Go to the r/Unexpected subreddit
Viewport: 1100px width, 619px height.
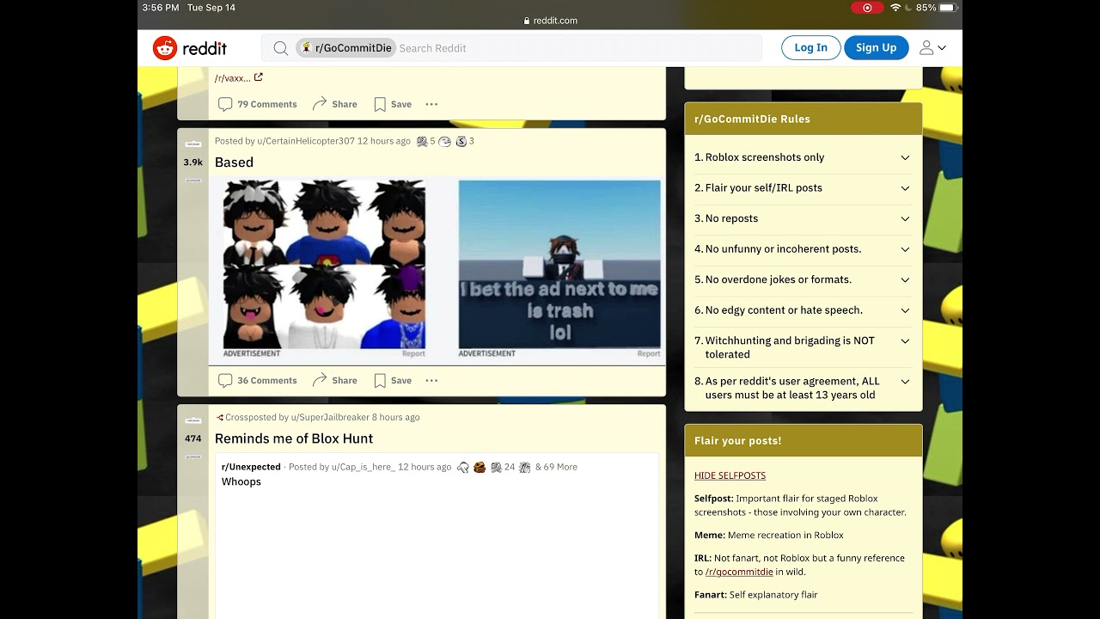click(251, 467)
